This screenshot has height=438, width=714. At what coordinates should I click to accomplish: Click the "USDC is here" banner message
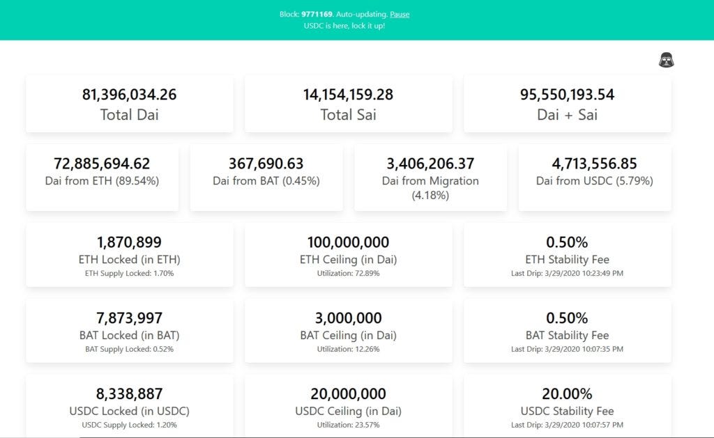(344, 26)
